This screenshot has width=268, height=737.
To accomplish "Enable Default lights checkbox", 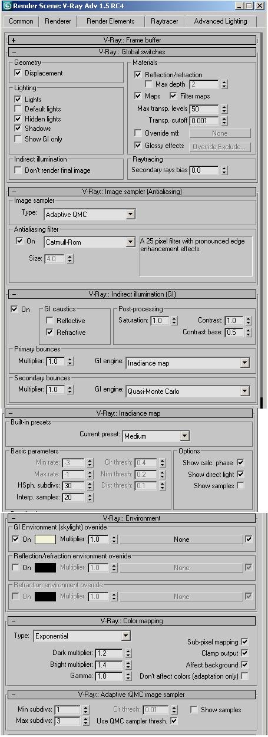I will pyautogui.click(x=18, y=109).
